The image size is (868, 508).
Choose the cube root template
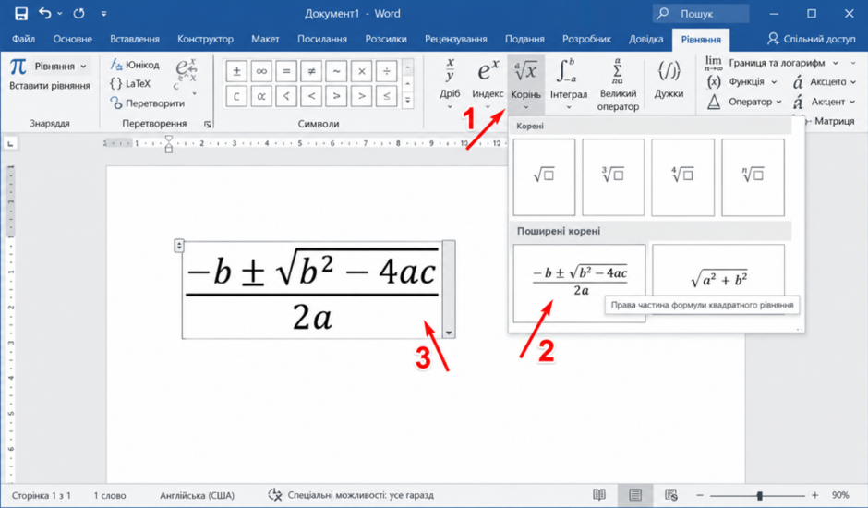click(x=613, y=176)
